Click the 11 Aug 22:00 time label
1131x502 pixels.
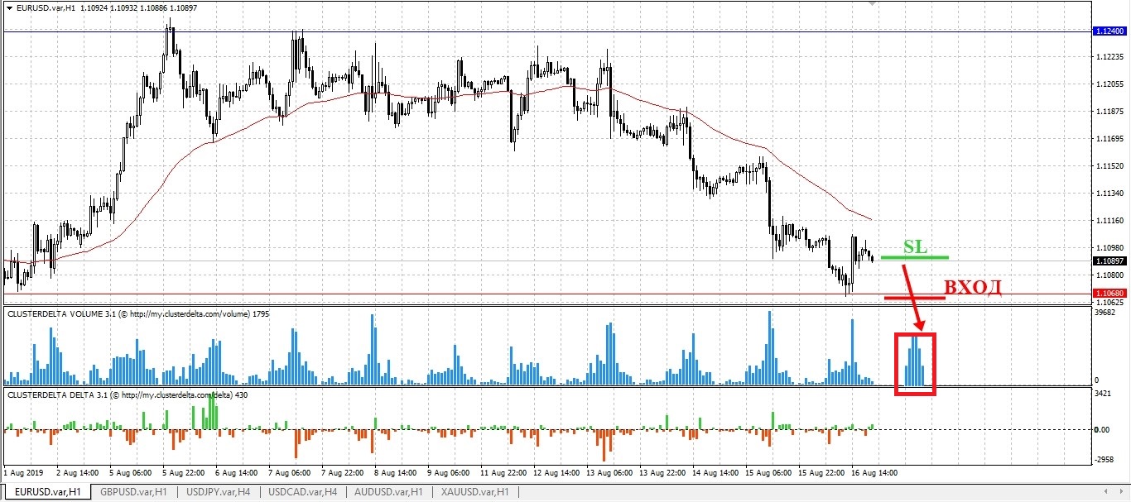point(503,474)
